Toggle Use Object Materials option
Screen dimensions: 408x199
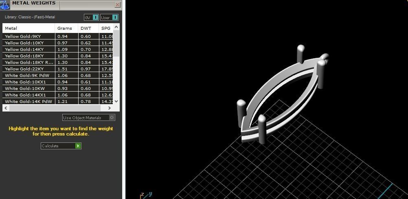click(x=89, y=118)
